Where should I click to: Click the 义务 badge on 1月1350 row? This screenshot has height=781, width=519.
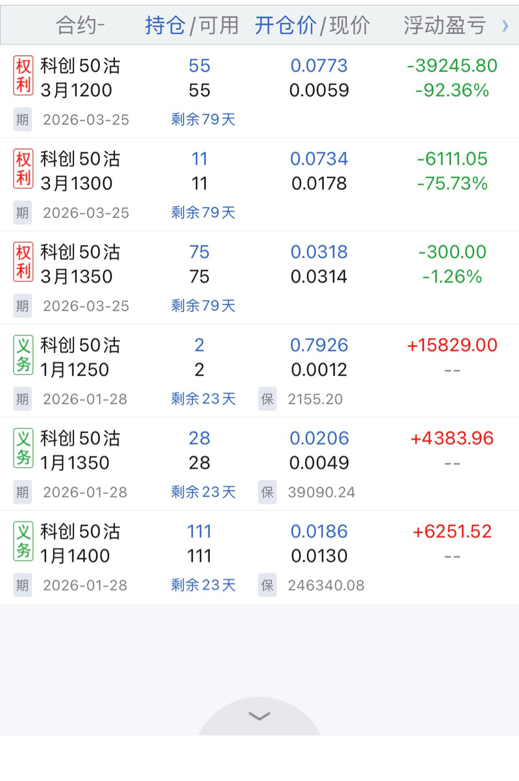23,449
